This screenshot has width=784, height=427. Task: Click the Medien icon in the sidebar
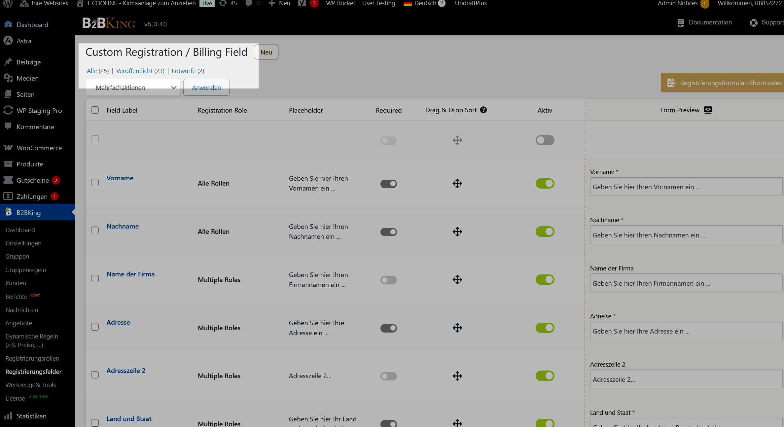pos(8,78)
